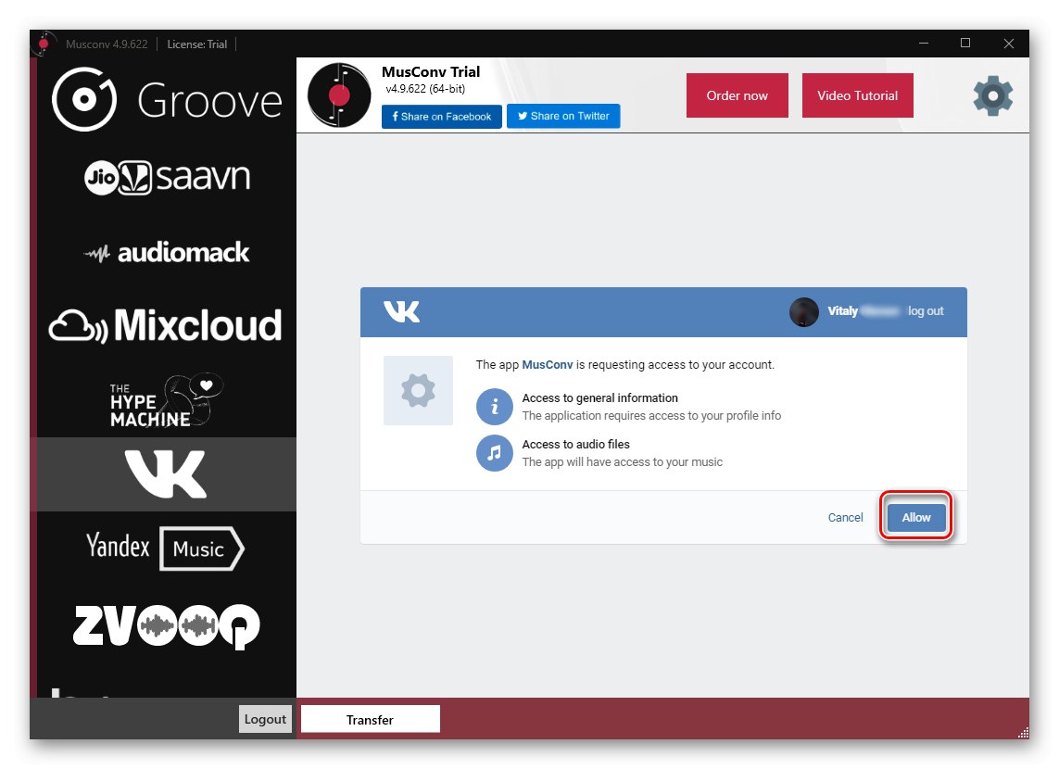Minimize the Musconv window
This screenshot has width=1059, height=769.
point(923,44)
